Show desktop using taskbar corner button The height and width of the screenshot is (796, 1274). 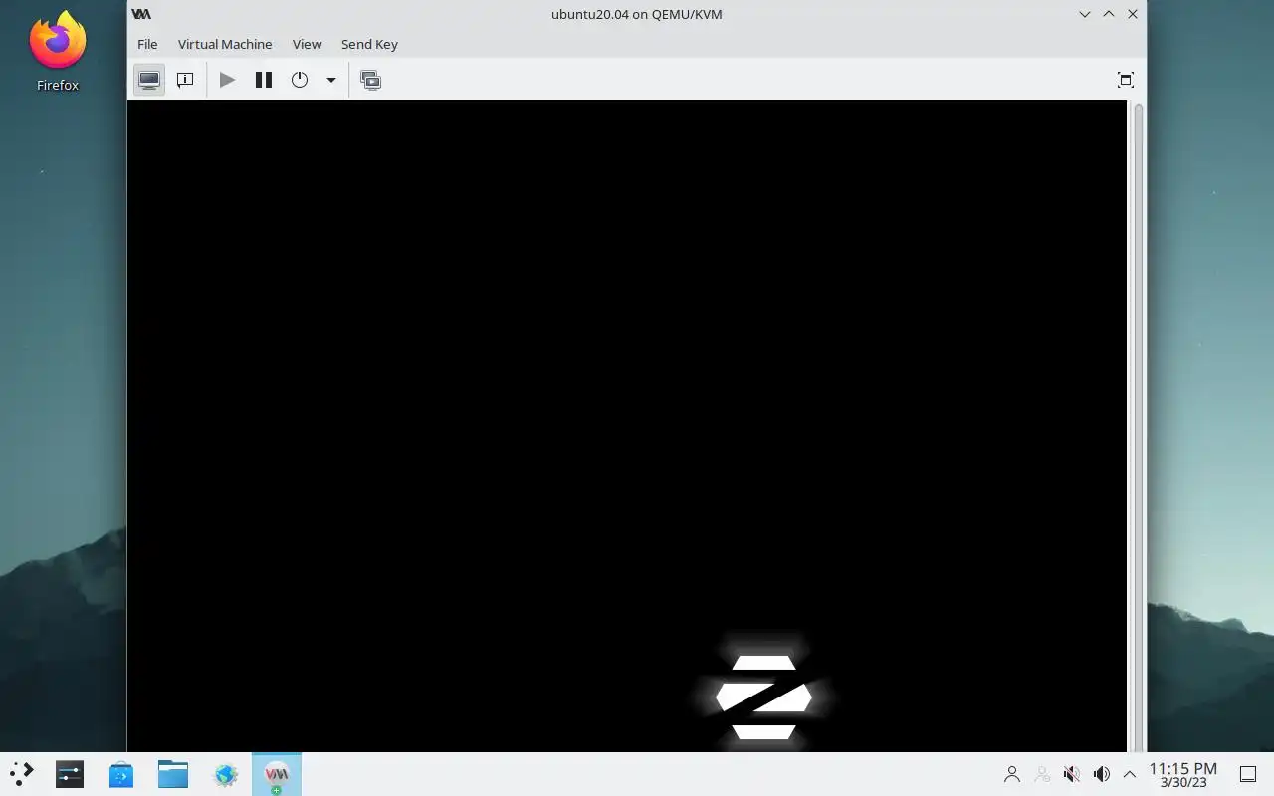point(1248,774)
